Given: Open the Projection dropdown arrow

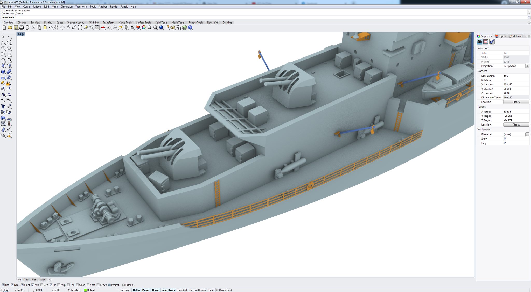Looking at the screenshot, I should click(527, 66).
